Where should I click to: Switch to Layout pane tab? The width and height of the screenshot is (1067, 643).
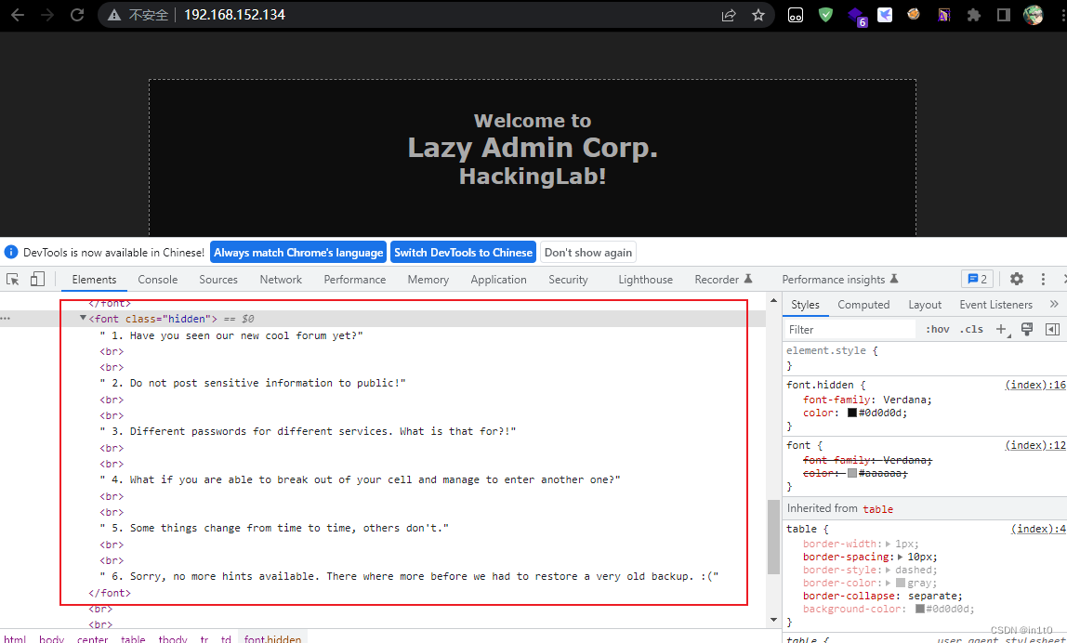point(925,305)
